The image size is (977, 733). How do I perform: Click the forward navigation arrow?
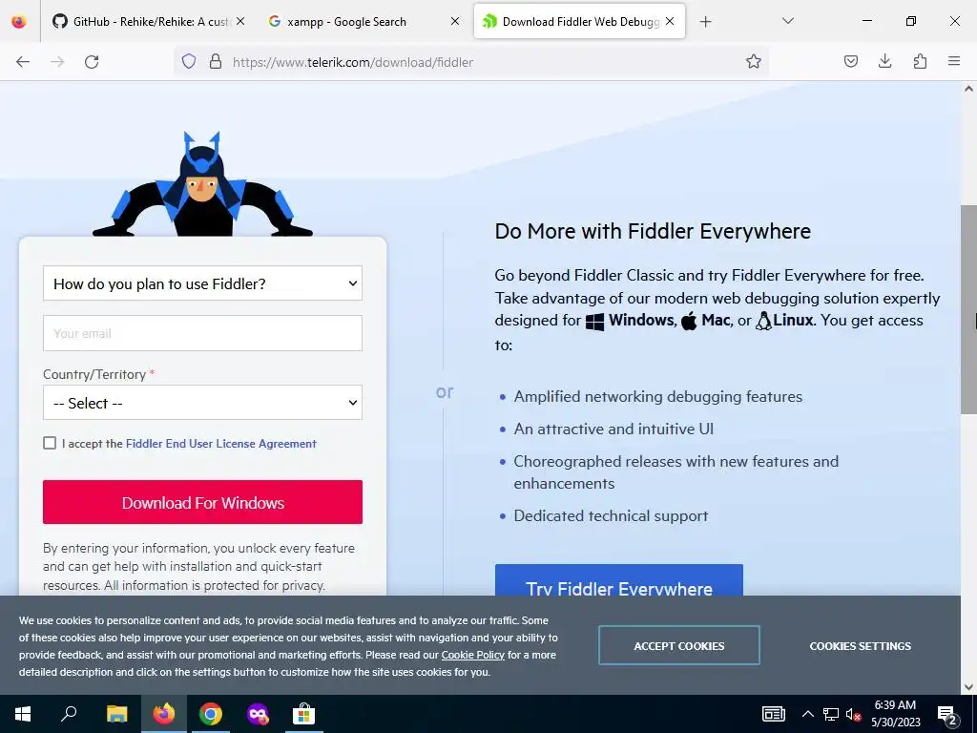(57, 62)
